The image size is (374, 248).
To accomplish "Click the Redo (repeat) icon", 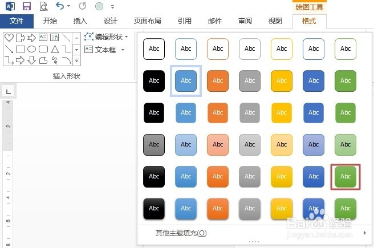I will click(x=82, y=6).
